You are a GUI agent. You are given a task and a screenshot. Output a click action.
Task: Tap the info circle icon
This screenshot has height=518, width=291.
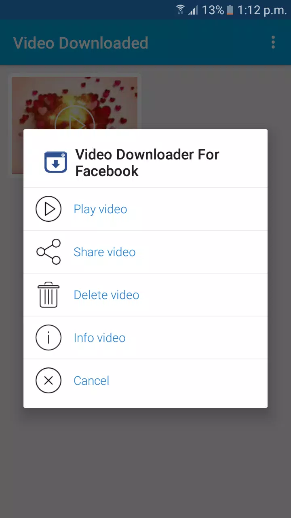point(48,338)
